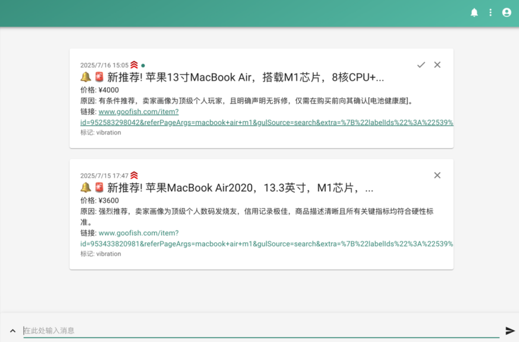Click the green unread dot on first notification
The height and width of the screenshot is (342, 519).
click(x=143, y=65)
